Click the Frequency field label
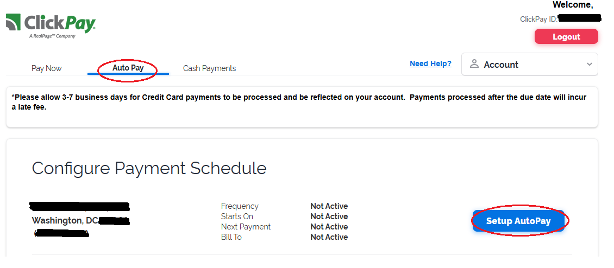 (240, 206)
